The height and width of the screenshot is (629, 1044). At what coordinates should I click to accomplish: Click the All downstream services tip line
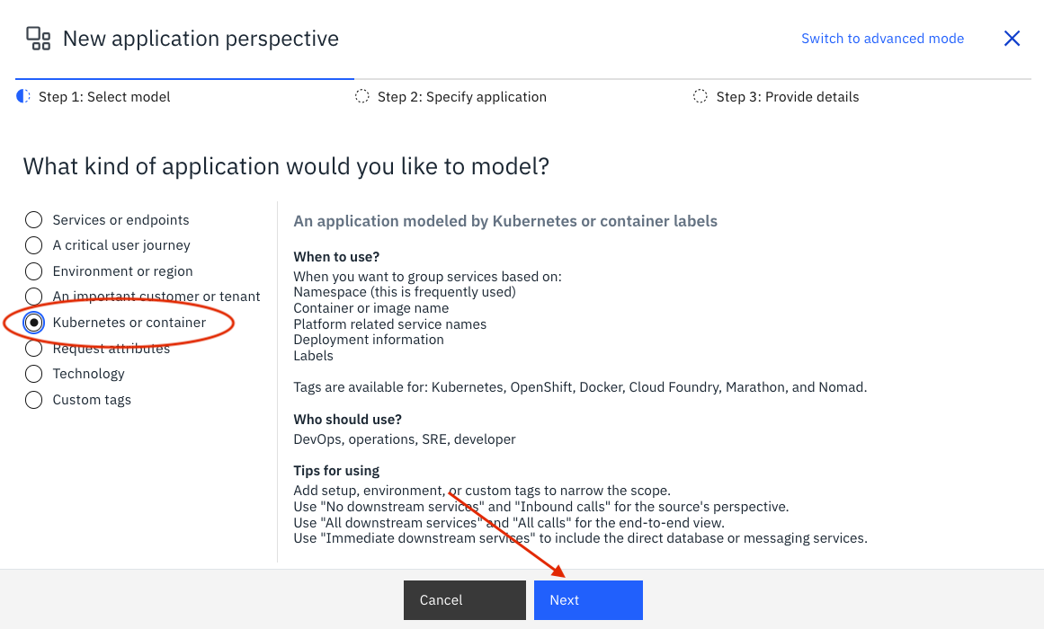509,522
